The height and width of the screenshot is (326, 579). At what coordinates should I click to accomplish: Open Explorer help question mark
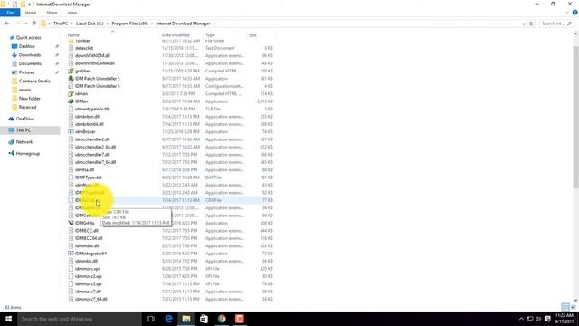tap(575, 13)
